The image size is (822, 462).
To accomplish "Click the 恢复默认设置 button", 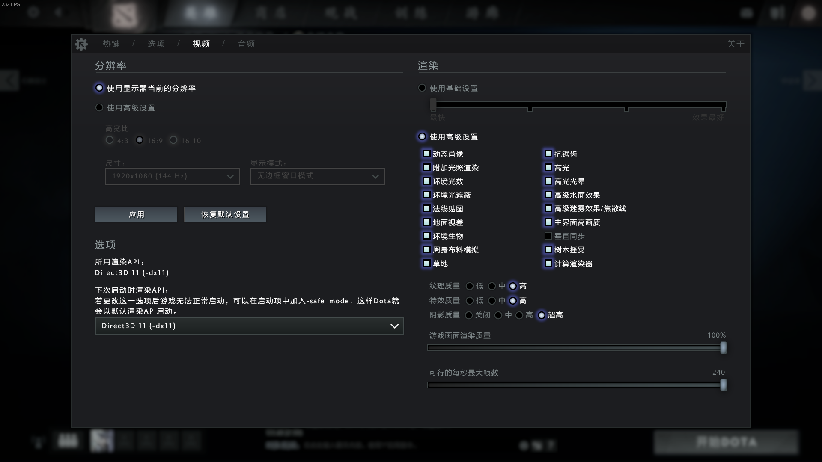I will pyautogui.click(x=225, y=214).
